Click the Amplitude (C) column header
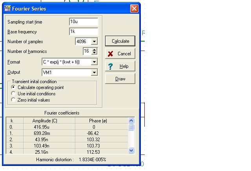 [x=49, y=120]
